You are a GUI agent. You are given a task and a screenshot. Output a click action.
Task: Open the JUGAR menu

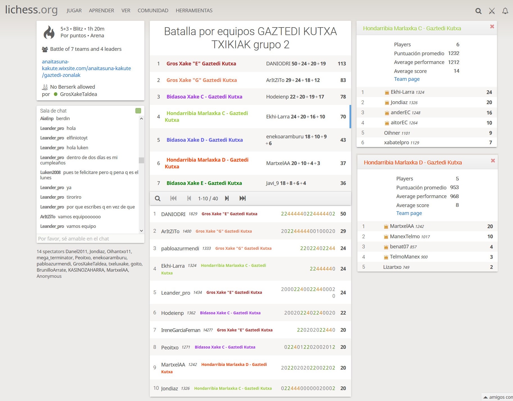click(74, 11)
